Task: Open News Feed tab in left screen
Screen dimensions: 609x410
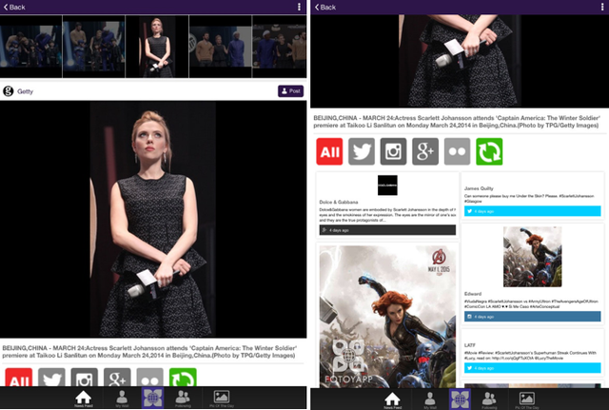Action: click(84, 399)
